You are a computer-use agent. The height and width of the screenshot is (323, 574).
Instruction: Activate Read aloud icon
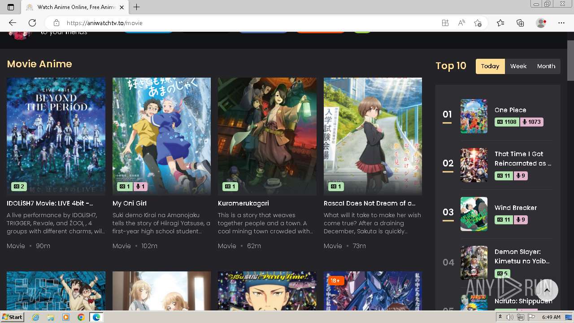(x=461, y=23)
